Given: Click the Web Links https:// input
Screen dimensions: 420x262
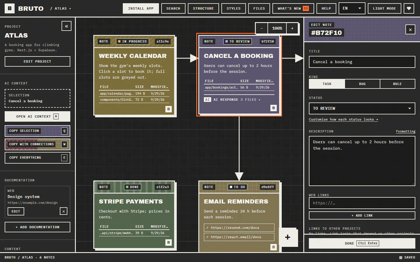Looking at the screenshot, I should pos(362,203).
